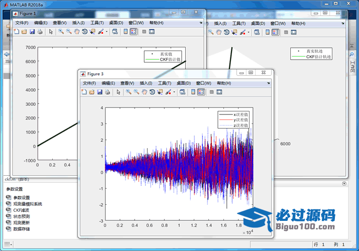Activate Zoom In tool in Figure 3

pos(129,92)
